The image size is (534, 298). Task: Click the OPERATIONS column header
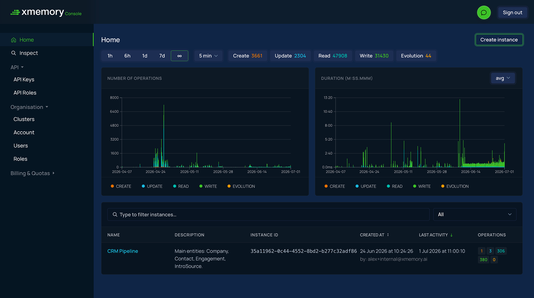(x=492, y=235)
